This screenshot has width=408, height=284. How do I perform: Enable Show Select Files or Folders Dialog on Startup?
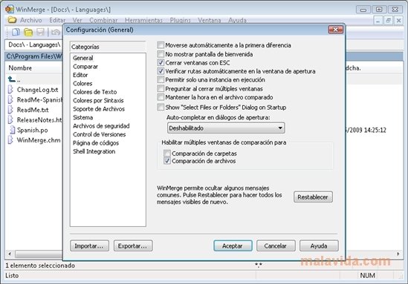tap(161, 108)
